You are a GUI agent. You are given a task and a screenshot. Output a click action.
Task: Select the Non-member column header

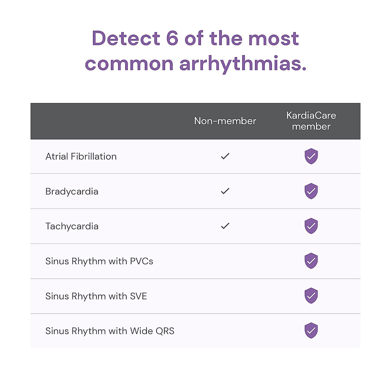(225, 121)
